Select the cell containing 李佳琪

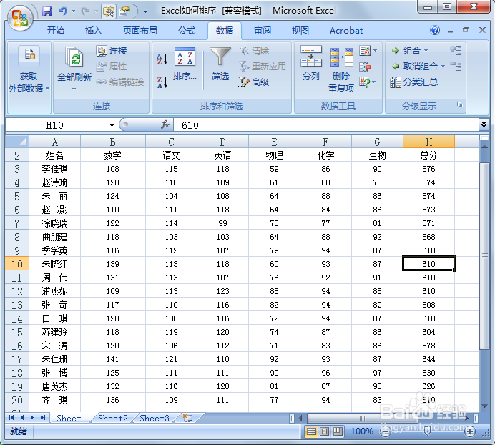pyautogui.click(x=54, y=169)
